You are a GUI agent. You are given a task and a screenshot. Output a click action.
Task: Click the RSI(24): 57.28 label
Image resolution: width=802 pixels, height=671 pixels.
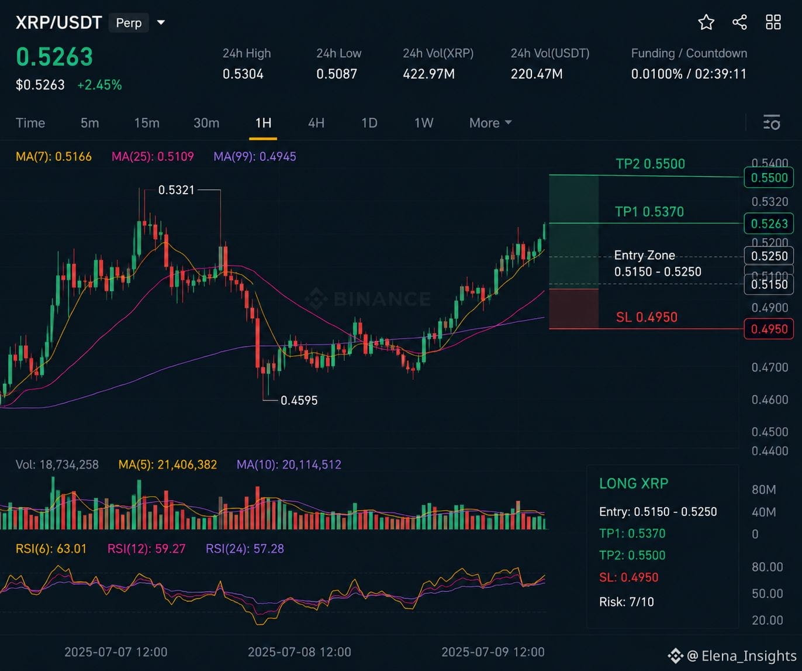pos(245,549)
